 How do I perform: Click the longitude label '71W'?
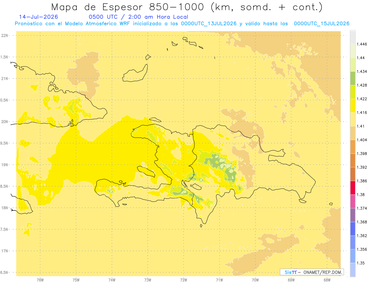219,280
